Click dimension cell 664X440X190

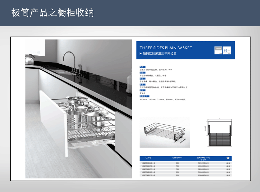(204, 166)
